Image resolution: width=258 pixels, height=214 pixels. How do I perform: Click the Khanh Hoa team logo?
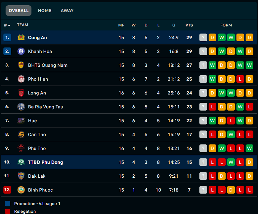21,51
